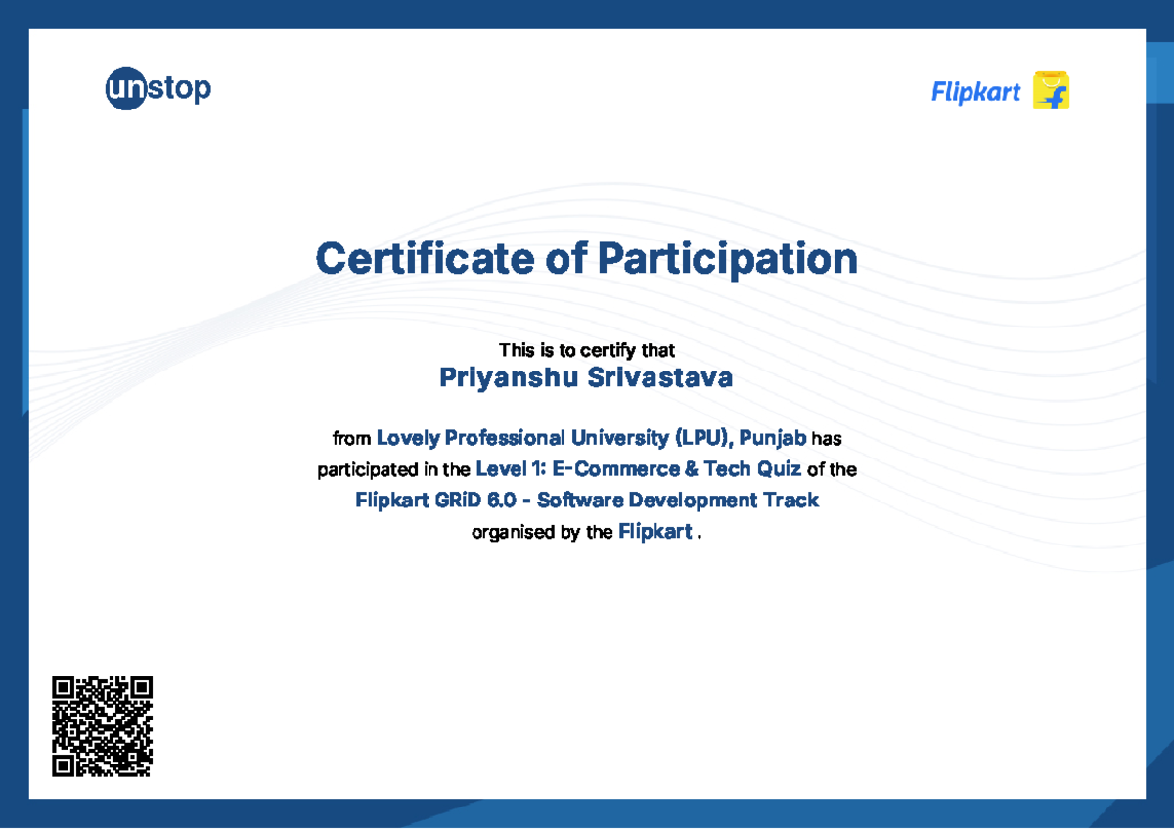
Task: Click 'Lovely Professional University (LPU)' text
Action: coord(556,438)
